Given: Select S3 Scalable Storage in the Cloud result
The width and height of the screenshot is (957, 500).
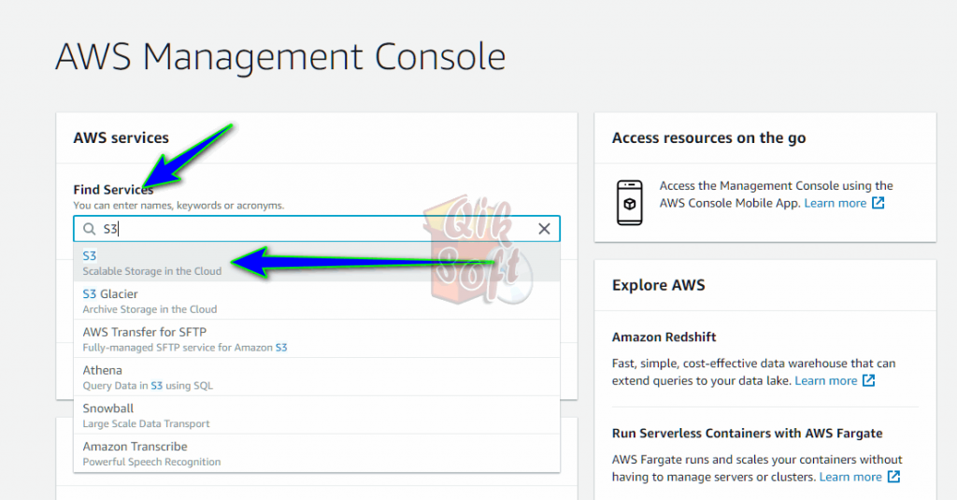Looking at the screenshot, I should click(316, 263).
